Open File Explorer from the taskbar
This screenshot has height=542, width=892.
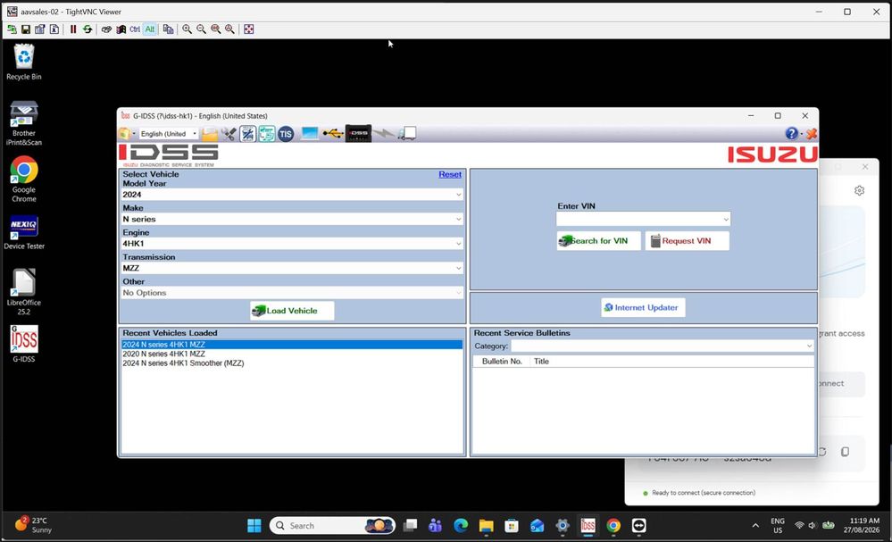487,526
